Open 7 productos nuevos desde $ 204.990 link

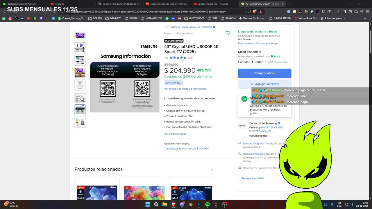[187, 149]
